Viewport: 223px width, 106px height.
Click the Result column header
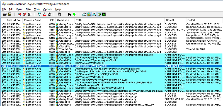click(170, 20)
